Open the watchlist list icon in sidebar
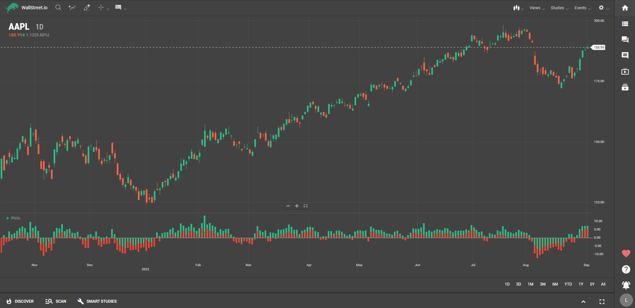This screenshot has width=635, height=308. (625, 24)
